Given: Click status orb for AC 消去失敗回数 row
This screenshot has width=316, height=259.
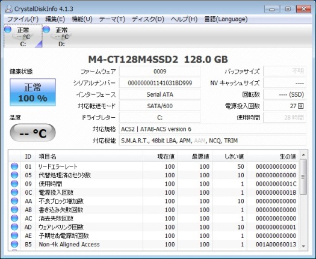Looking at the screenshot, I should (x=14, y=218).
